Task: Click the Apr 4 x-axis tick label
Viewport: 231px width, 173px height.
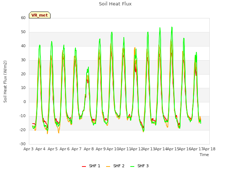Action: [40, 149]
